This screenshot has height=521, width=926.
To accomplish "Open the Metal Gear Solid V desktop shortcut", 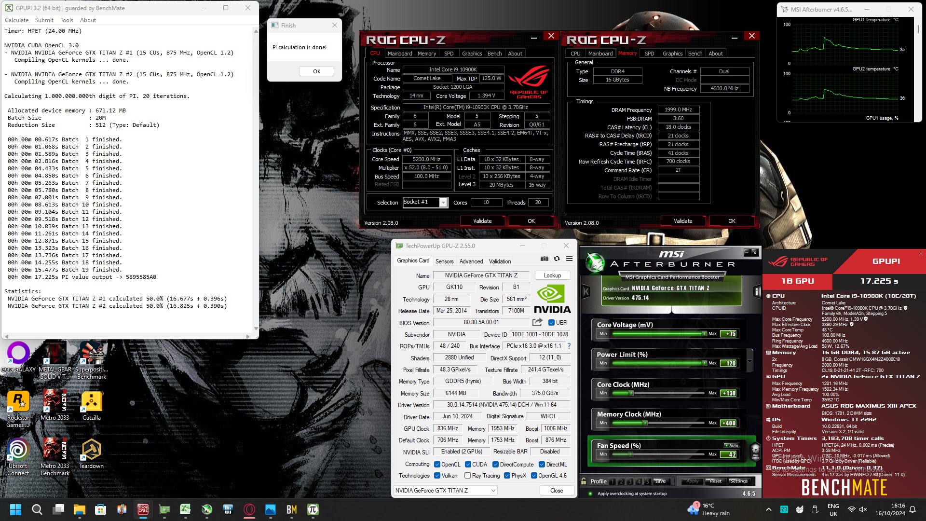I will [55, 360].
